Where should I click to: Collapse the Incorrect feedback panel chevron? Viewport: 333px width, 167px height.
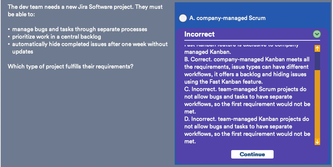[317, 34]
